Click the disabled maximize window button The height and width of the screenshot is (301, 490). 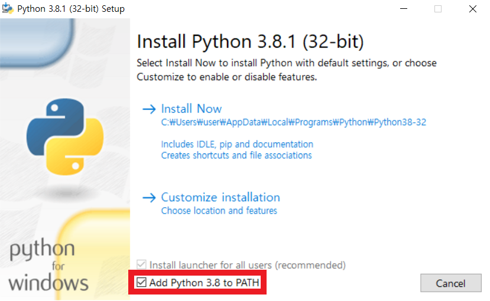(x=438, y=9)
